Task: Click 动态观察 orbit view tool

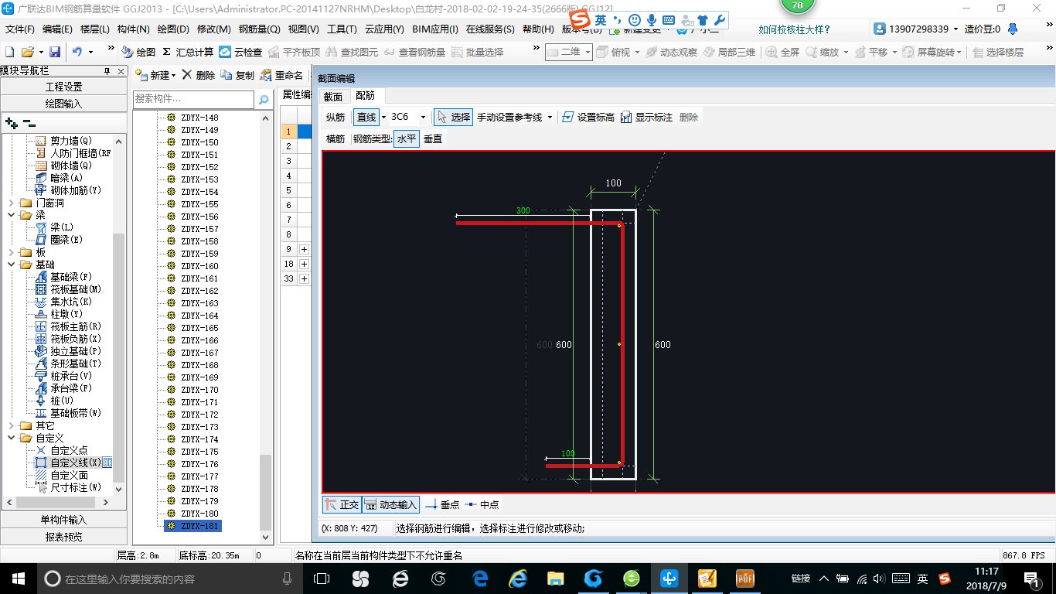Action: click(x=671, y=52)
